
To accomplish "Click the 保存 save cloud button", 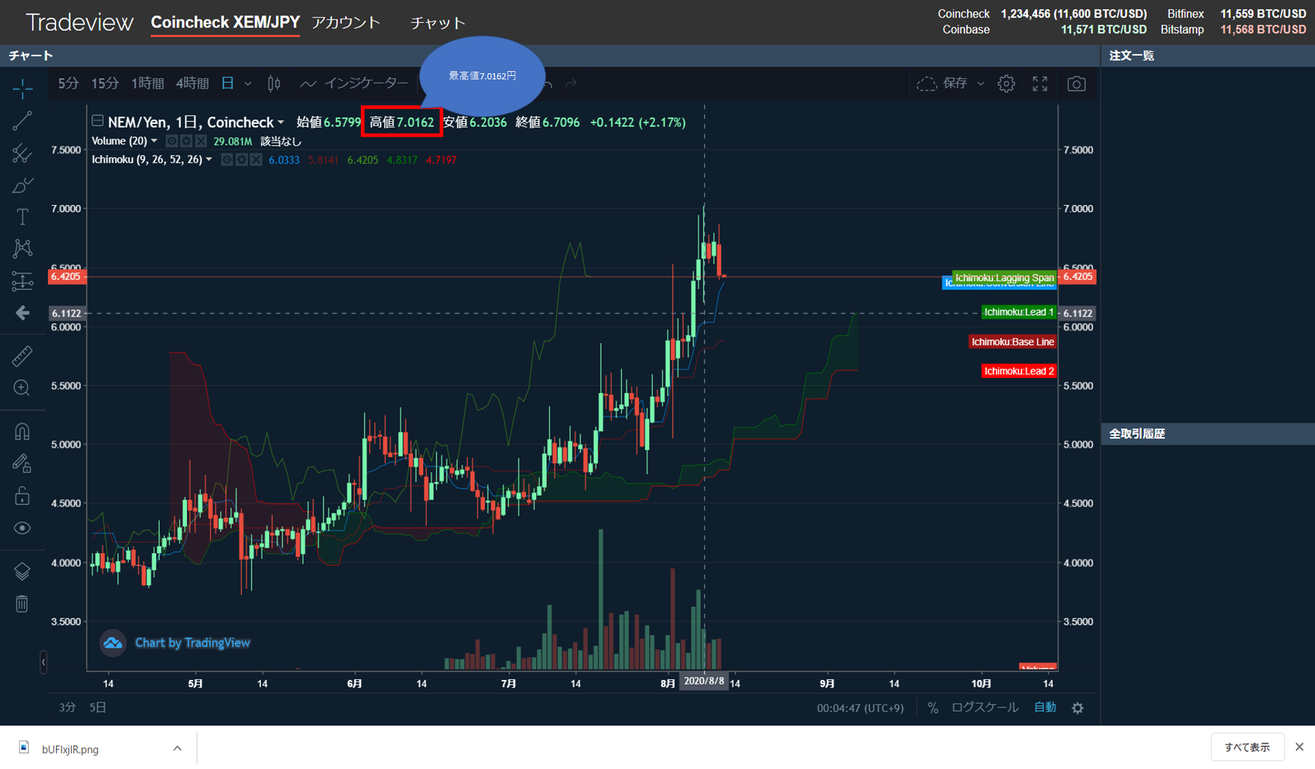I will point(943,83).
